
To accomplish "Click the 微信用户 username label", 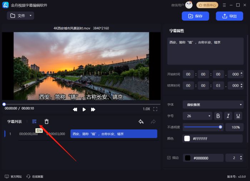I will 177,5.
